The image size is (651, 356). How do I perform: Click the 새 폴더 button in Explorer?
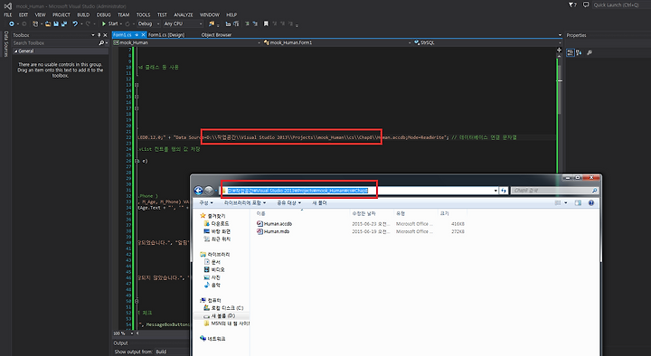(x=319, y=203)
